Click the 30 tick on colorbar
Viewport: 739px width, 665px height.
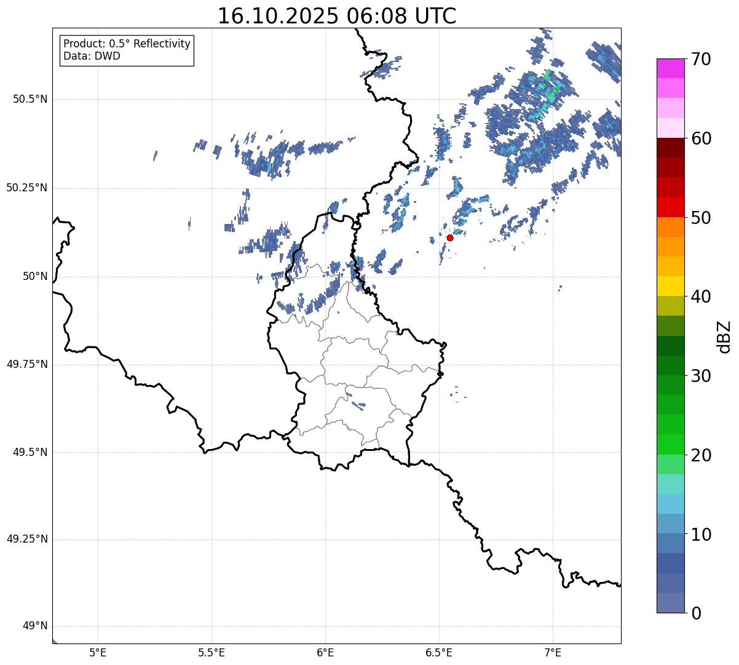point(700,376)
